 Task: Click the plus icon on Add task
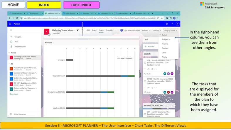coord(146,46)
